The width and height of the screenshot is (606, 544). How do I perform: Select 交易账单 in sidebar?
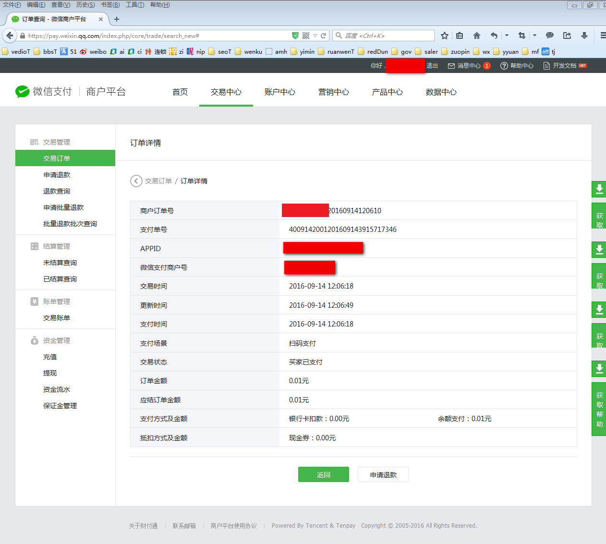(x=57, y=318)
